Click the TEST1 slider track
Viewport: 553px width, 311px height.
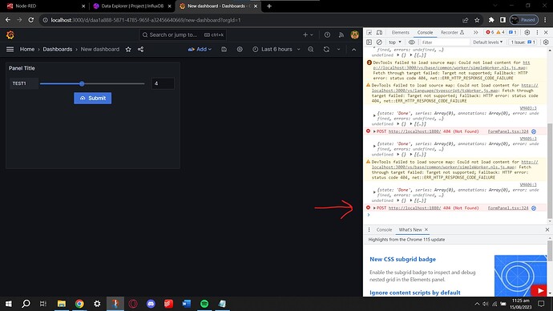(92, 84)
